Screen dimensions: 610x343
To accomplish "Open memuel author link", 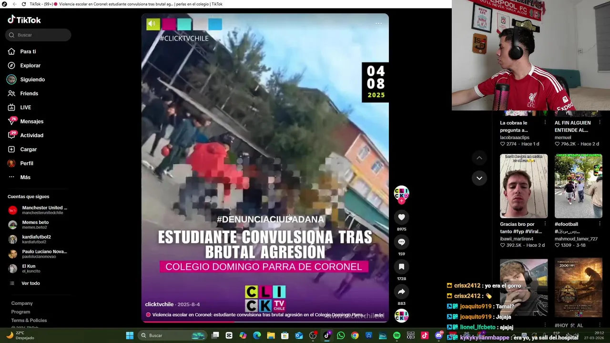I will [563, 138].
